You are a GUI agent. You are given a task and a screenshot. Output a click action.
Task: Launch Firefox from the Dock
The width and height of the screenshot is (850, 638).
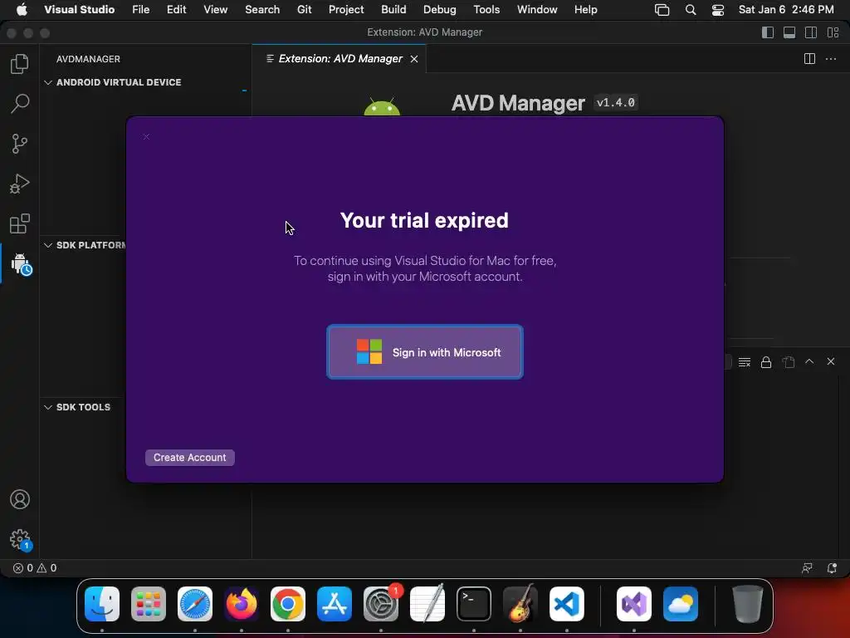242,604
